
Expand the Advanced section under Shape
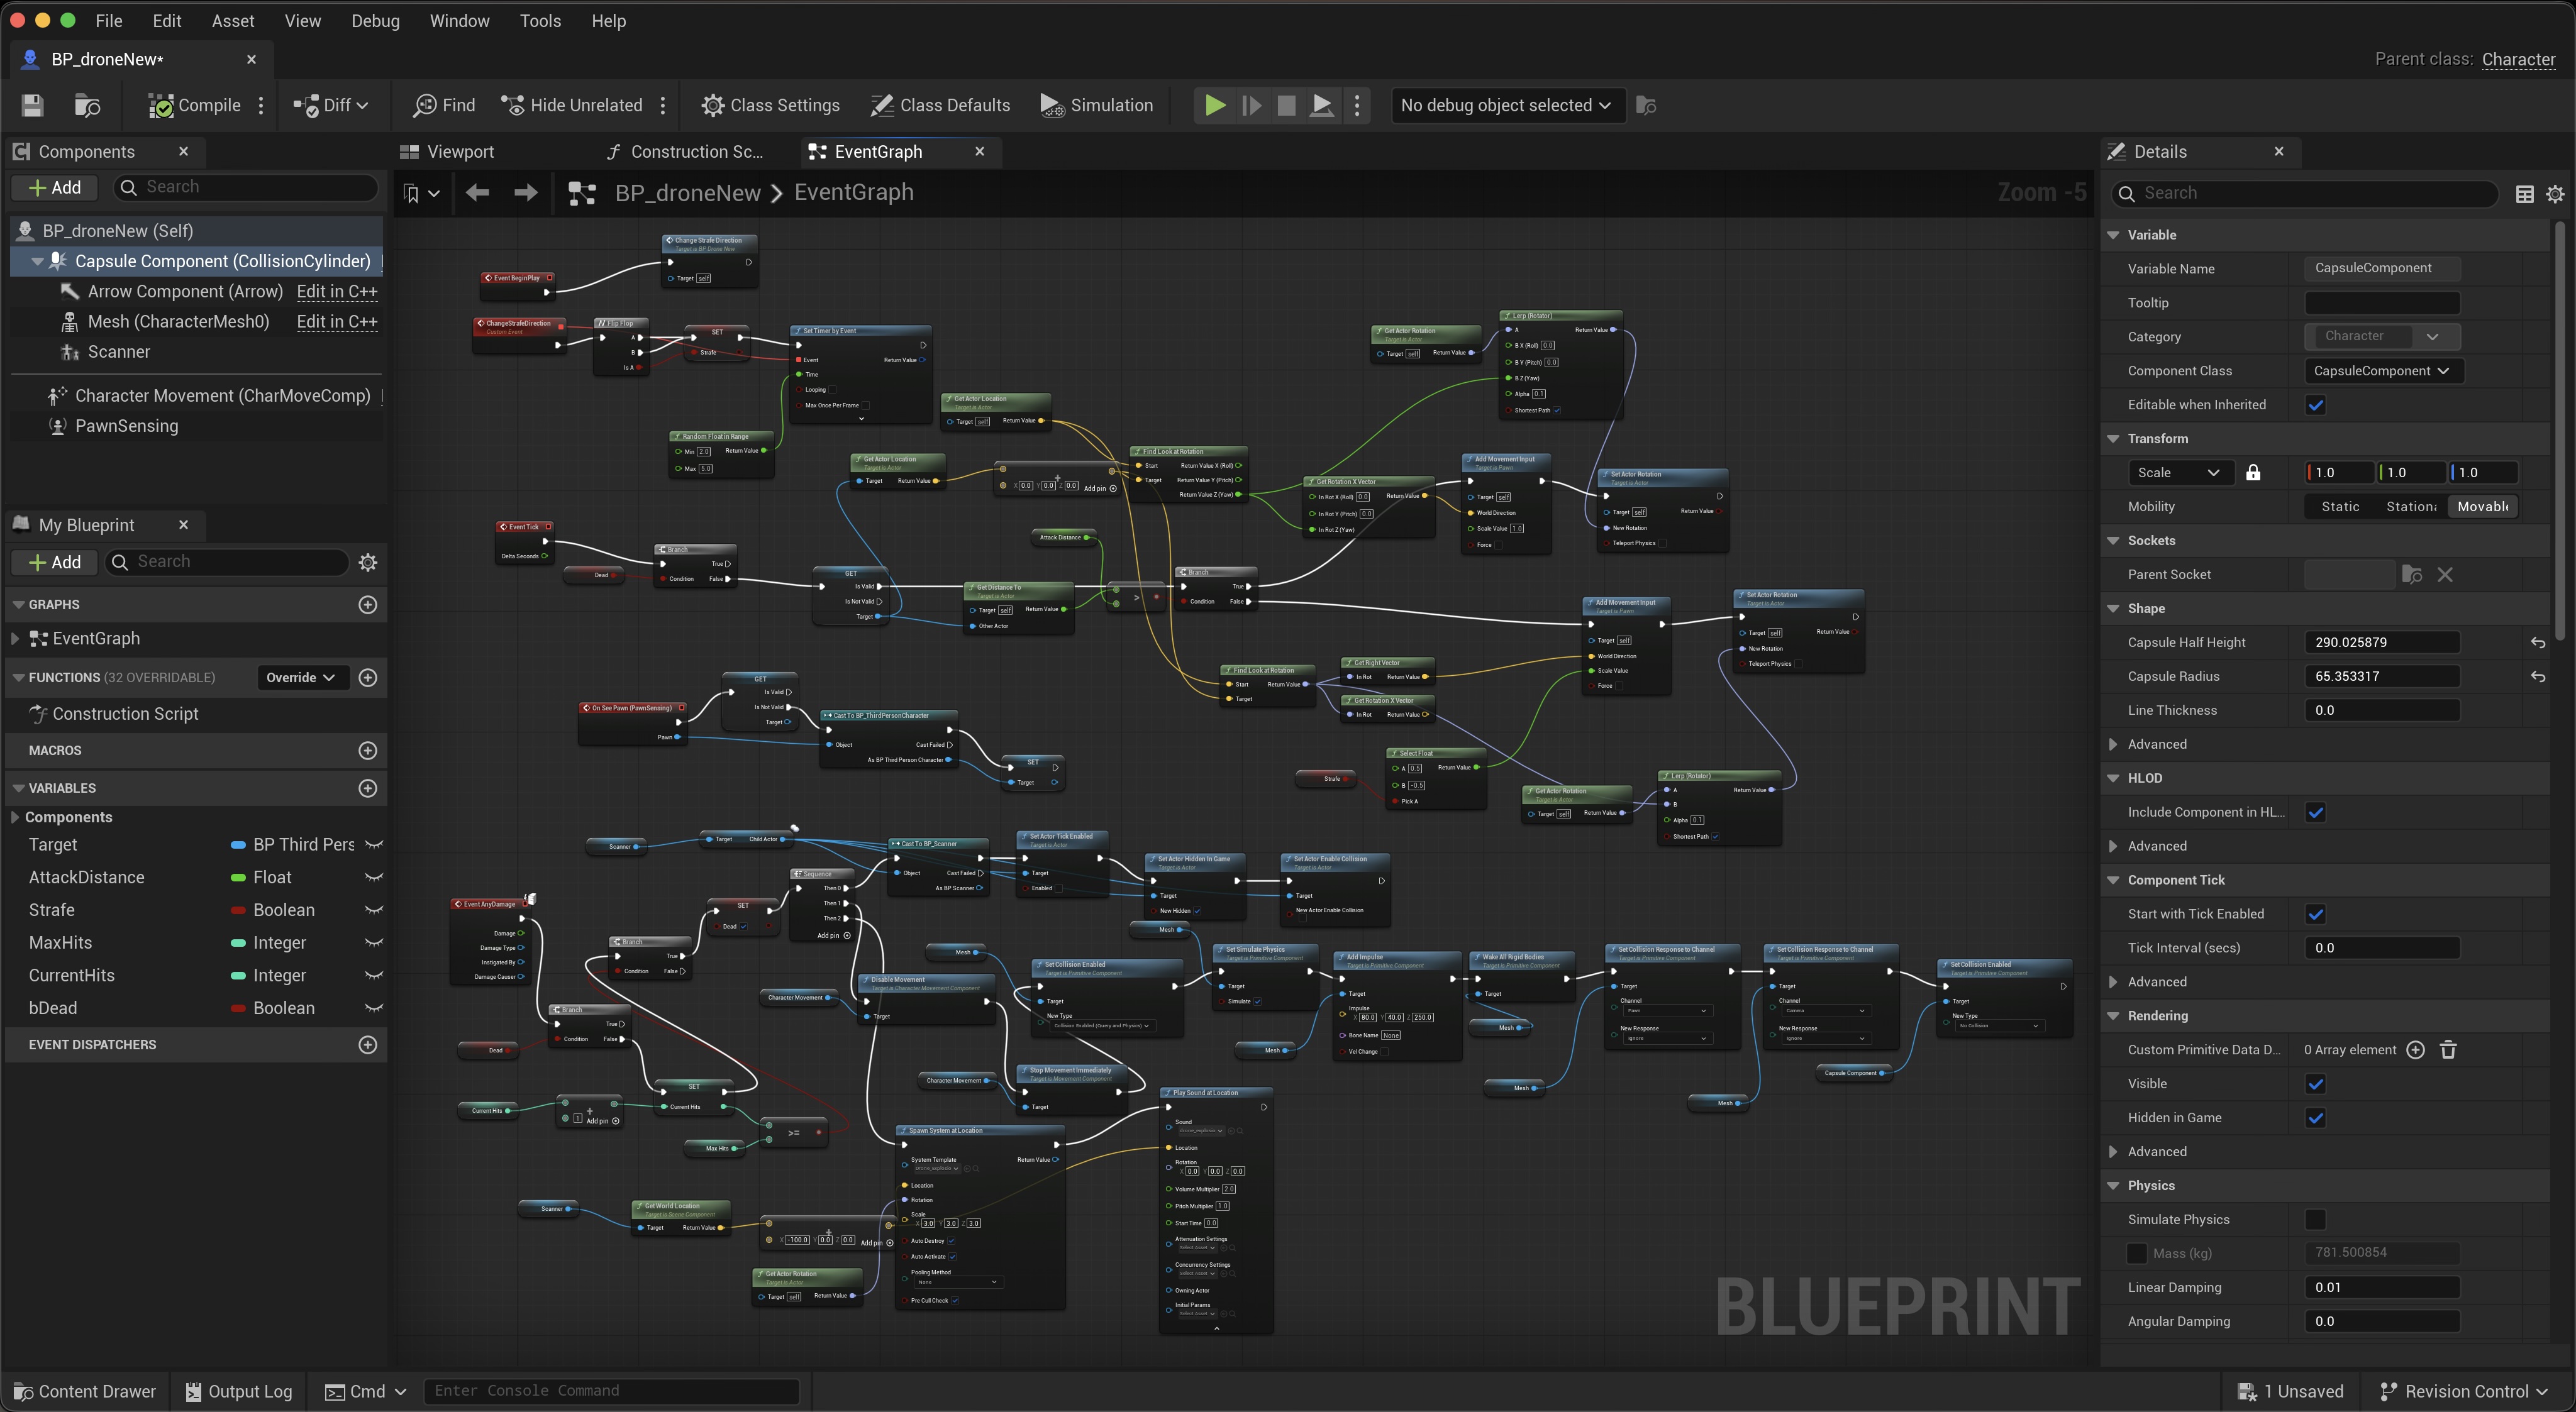pyautogui.click(x=2112, y=744)
